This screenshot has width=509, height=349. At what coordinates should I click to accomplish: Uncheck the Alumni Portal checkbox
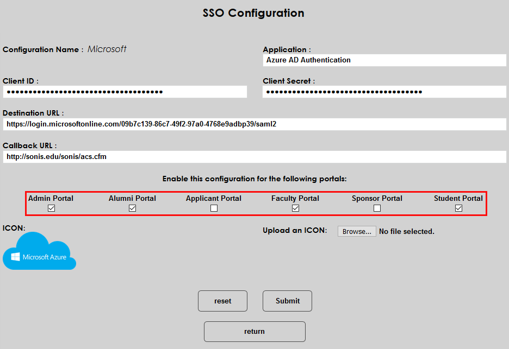point(132,208)
